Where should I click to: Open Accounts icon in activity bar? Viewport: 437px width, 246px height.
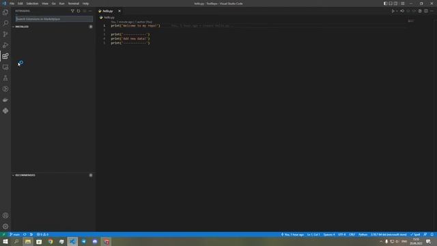pyautogui.click(x=5, y=215)
